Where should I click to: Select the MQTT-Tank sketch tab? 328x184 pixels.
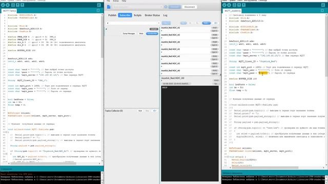coord(9,11)
